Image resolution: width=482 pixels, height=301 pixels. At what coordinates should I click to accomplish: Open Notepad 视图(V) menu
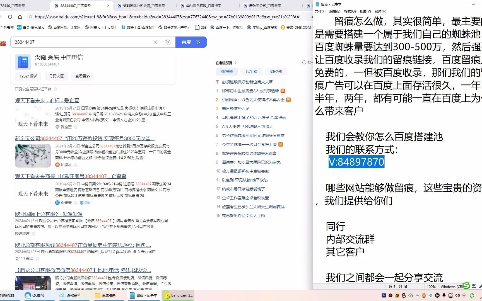pos(365,11)
